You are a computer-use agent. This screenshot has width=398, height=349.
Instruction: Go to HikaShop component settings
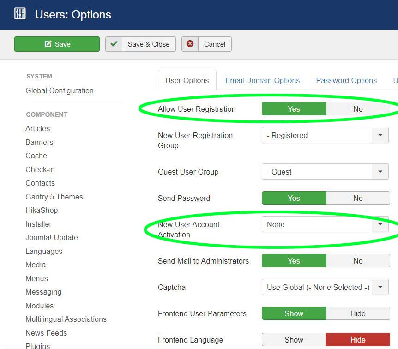[42, 210]
